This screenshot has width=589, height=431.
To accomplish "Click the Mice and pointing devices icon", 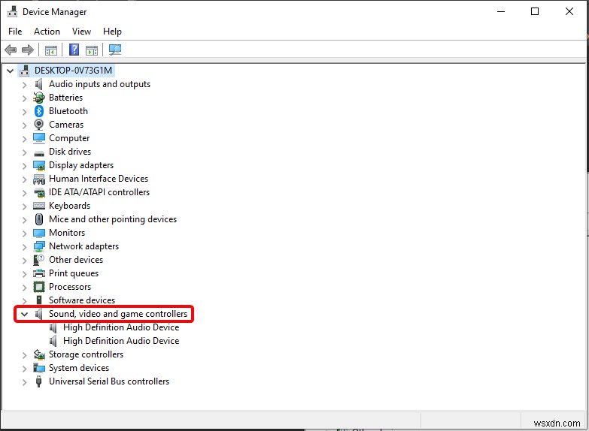I will pos(38,219).
